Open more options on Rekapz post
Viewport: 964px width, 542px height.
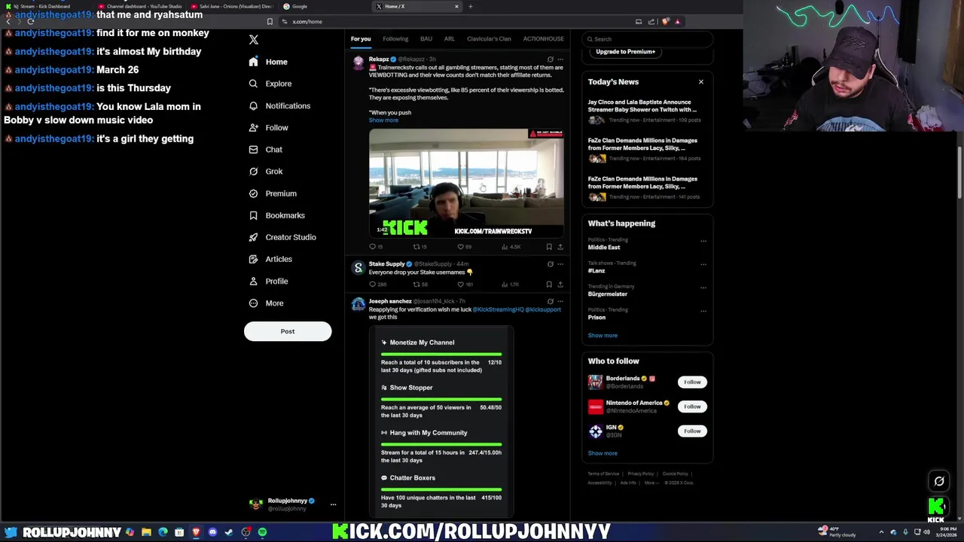point(560,59)
